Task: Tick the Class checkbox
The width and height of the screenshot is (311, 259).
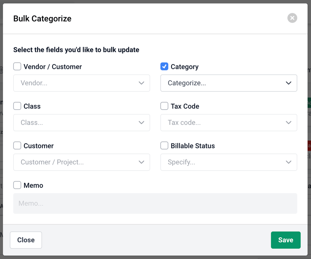Action: [17, 106]
